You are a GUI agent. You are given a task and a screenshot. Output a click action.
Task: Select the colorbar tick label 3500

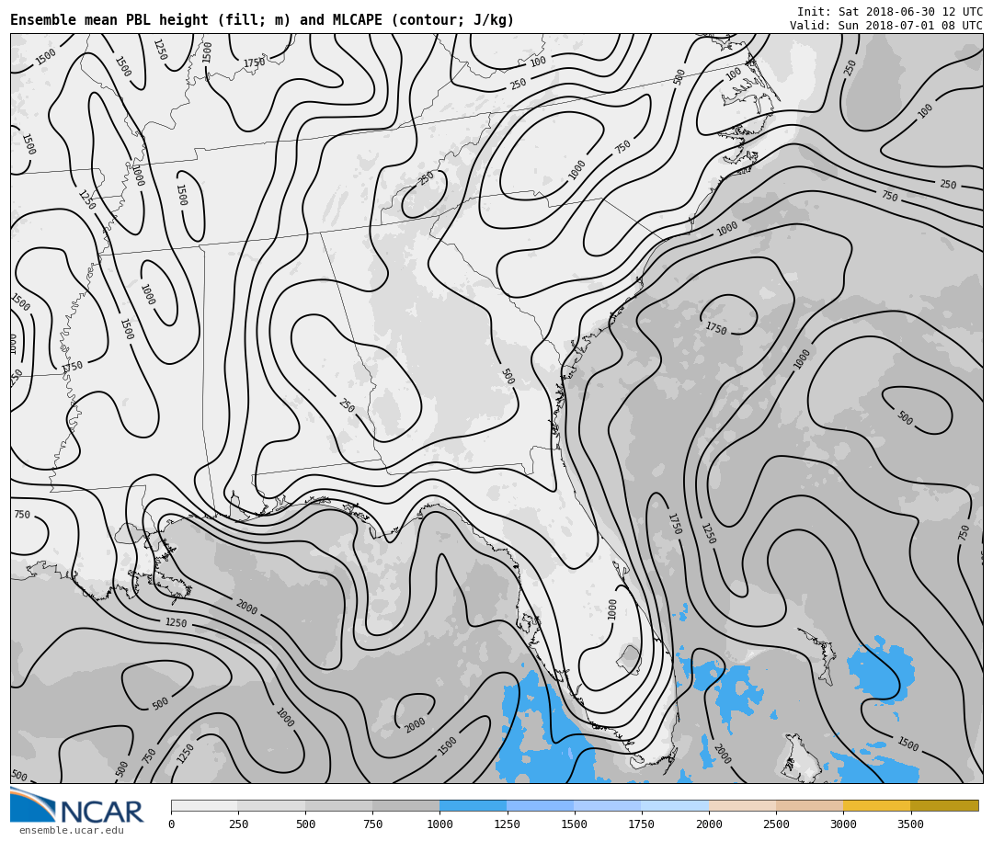tap(910, 824)
